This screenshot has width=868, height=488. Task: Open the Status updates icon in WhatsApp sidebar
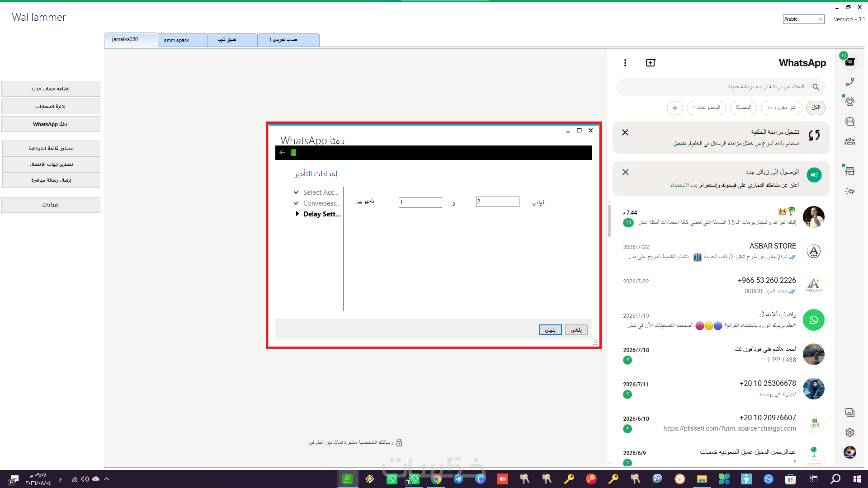coord(850,102)
